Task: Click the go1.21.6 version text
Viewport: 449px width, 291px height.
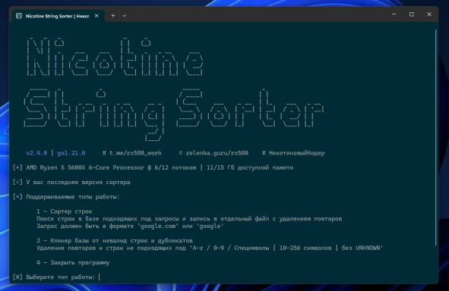Action: click(x=71, y=153)
